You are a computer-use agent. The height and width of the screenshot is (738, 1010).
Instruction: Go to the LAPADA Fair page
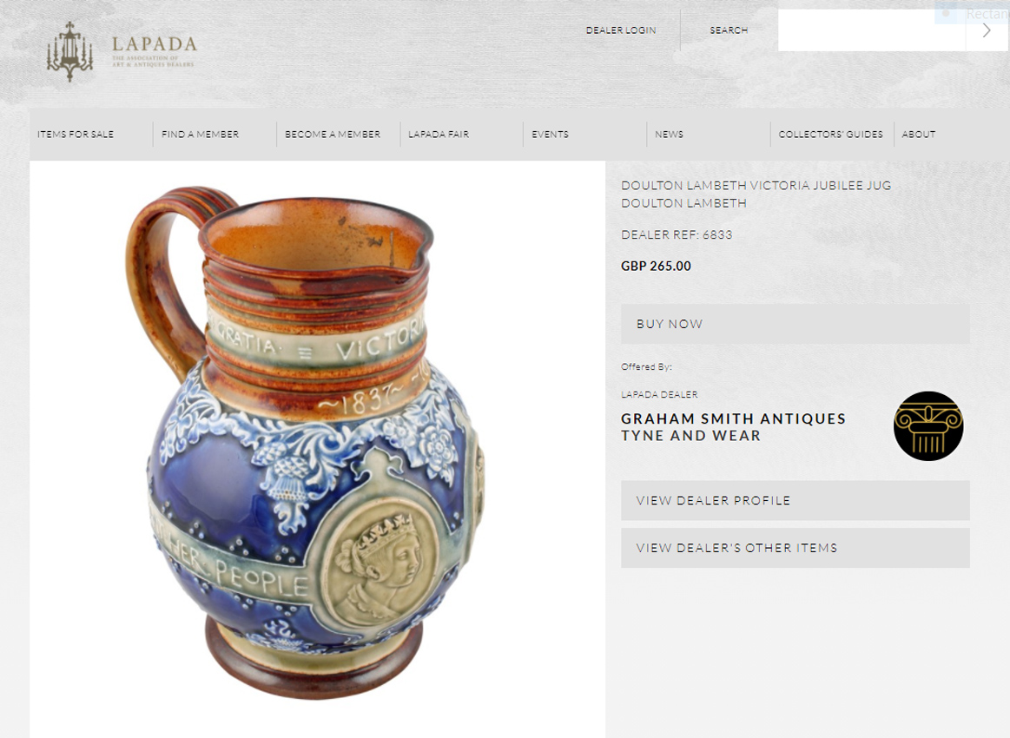(439, 134)
